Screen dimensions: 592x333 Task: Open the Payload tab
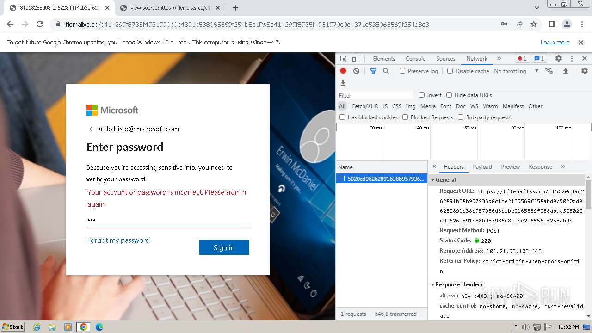tap(482, 167)
